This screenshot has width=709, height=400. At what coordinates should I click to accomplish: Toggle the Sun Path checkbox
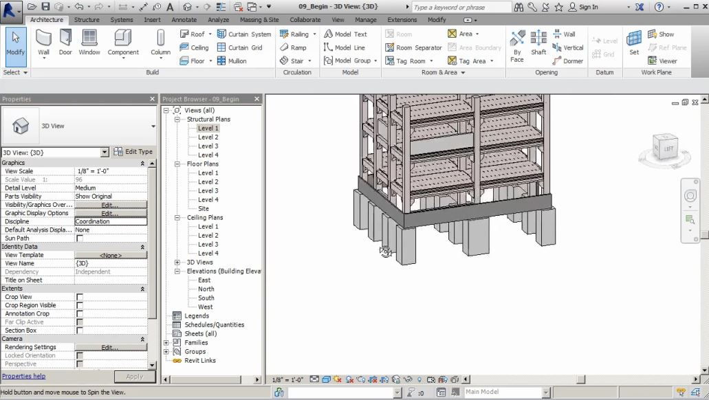(x=80, y=238)
